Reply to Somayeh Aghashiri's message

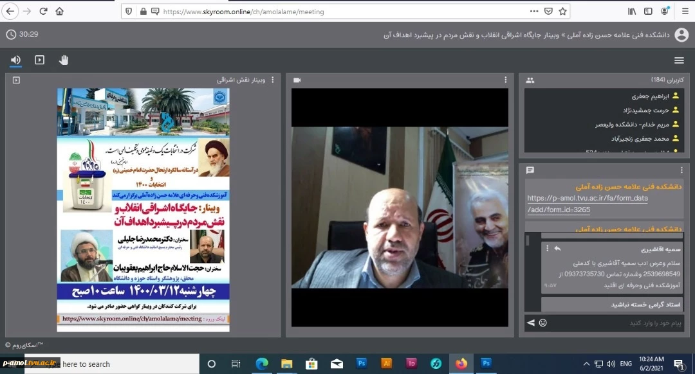point(557,249)
